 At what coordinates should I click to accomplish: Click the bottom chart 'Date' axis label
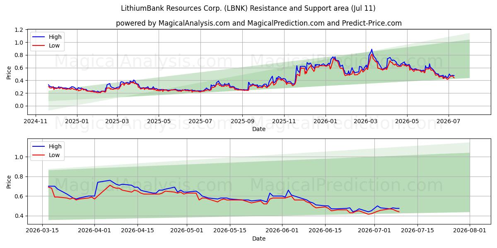pos(259,238)
